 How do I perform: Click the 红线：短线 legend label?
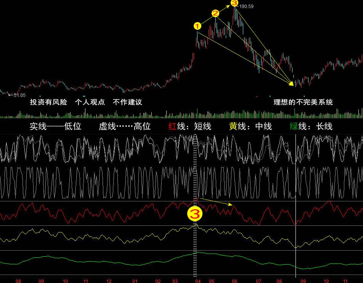pyautogui.click(x=190, y=126)
